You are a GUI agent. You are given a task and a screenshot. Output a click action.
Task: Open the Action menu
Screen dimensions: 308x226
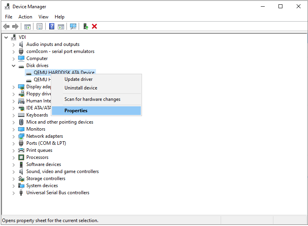pos(25,17)
